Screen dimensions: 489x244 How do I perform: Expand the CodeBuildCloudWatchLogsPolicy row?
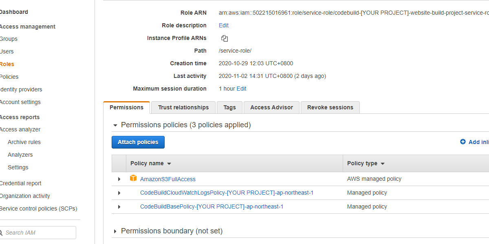point(119,193)
